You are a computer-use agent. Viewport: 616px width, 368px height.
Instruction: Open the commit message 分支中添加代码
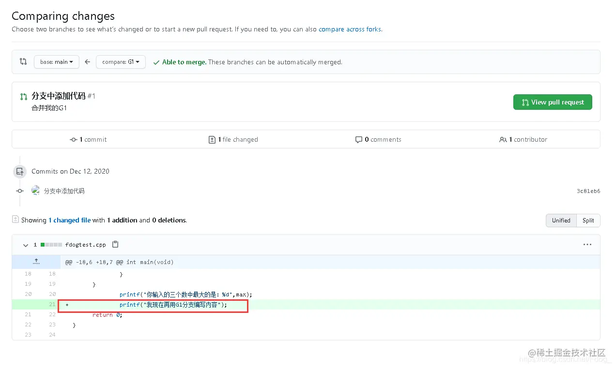[64, 191]
